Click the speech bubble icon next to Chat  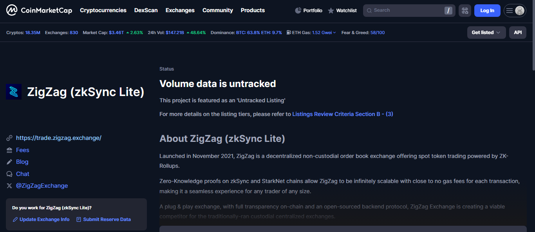click(9, 174)
